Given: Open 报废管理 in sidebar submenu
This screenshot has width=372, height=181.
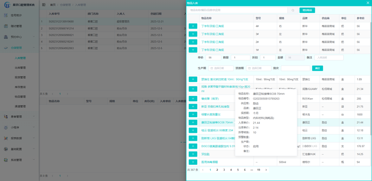Looking at the screenshot, I should [20, 77].
